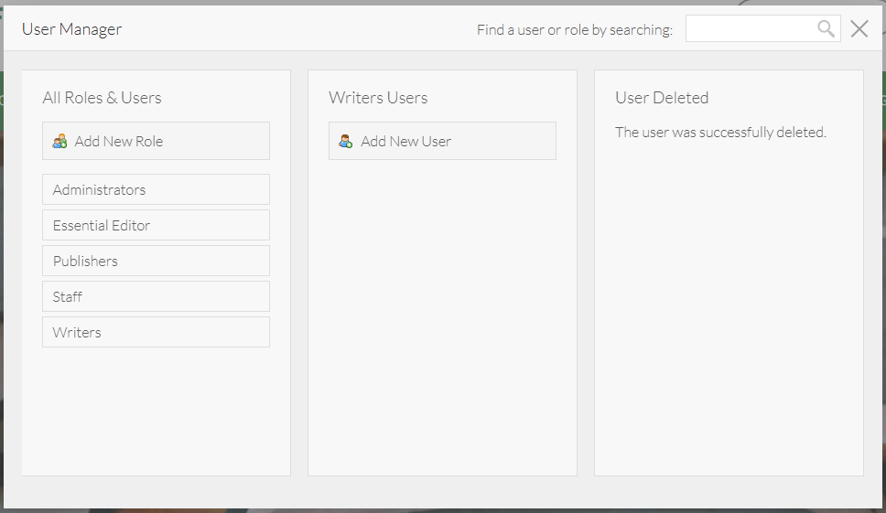The image size is (886, 513).
Task: Click the magnifying glass search icon
Action: (826, 29)
